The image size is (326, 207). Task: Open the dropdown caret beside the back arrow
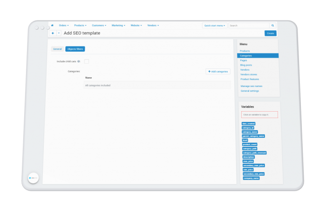(x=59, y=33)
